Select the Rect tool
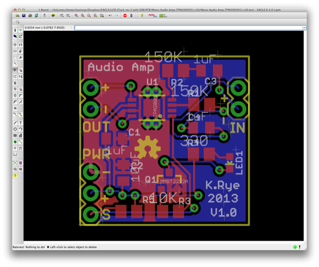This screenshot has width=319, height=267. [x=15, y=135]
